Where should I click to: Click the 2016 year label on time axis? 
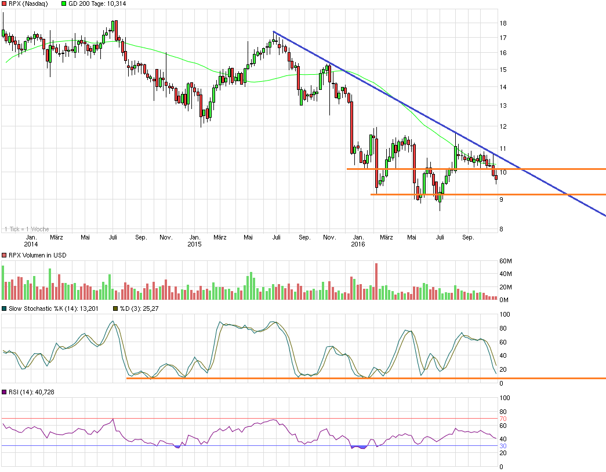[358, 245]
